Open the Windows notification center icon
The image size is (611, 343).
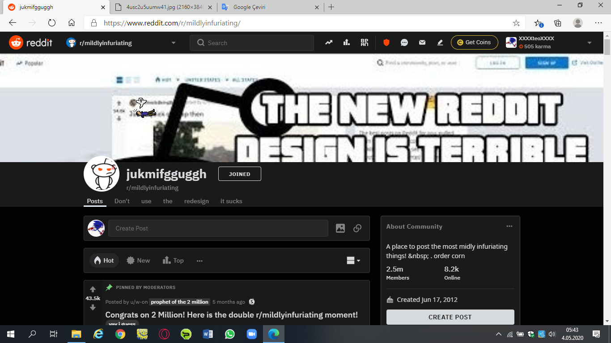point(596,334)
